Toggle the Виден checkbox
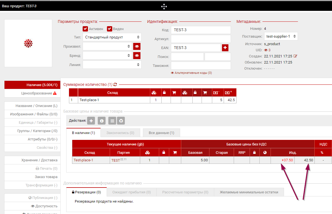332x214 pixels. pos(109,29)
